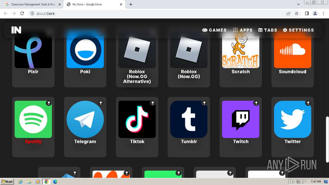Viewport: 329px width, 185px height.
Task: Open the Windows Start button
Action: 7,181
